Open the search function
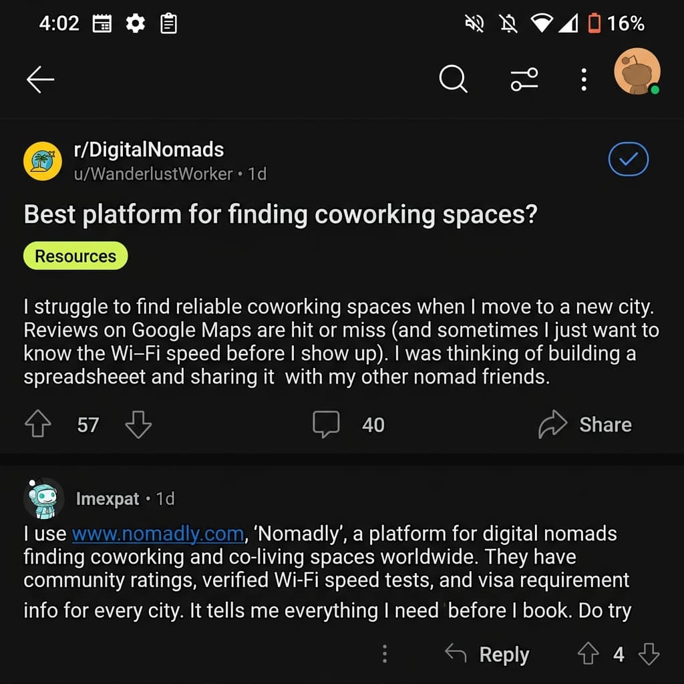 coord(454,79)
